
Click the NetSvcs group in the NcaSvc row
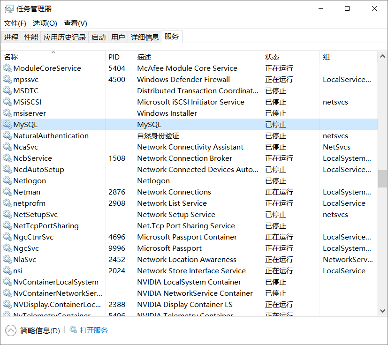click(x=336, y=147)
